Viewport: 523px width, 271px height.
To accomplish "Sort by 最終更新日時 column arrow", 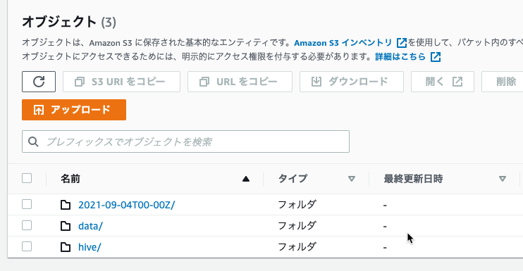I will 503,179.
